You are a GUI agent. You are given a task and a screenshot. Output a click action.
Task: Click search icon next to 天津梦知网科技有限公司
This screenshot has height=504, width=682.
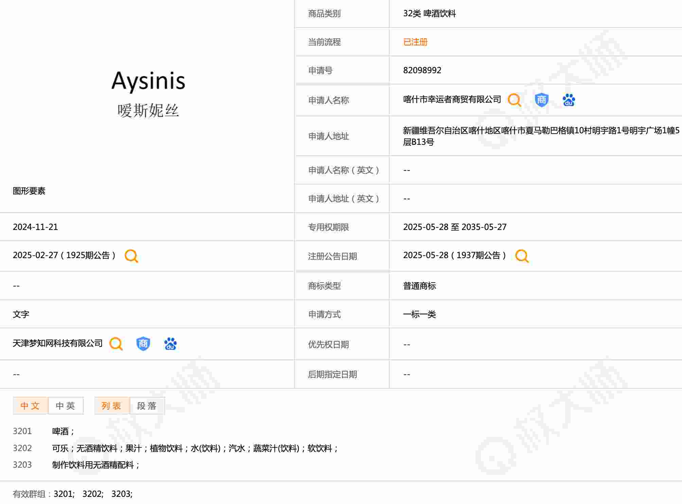116,344
